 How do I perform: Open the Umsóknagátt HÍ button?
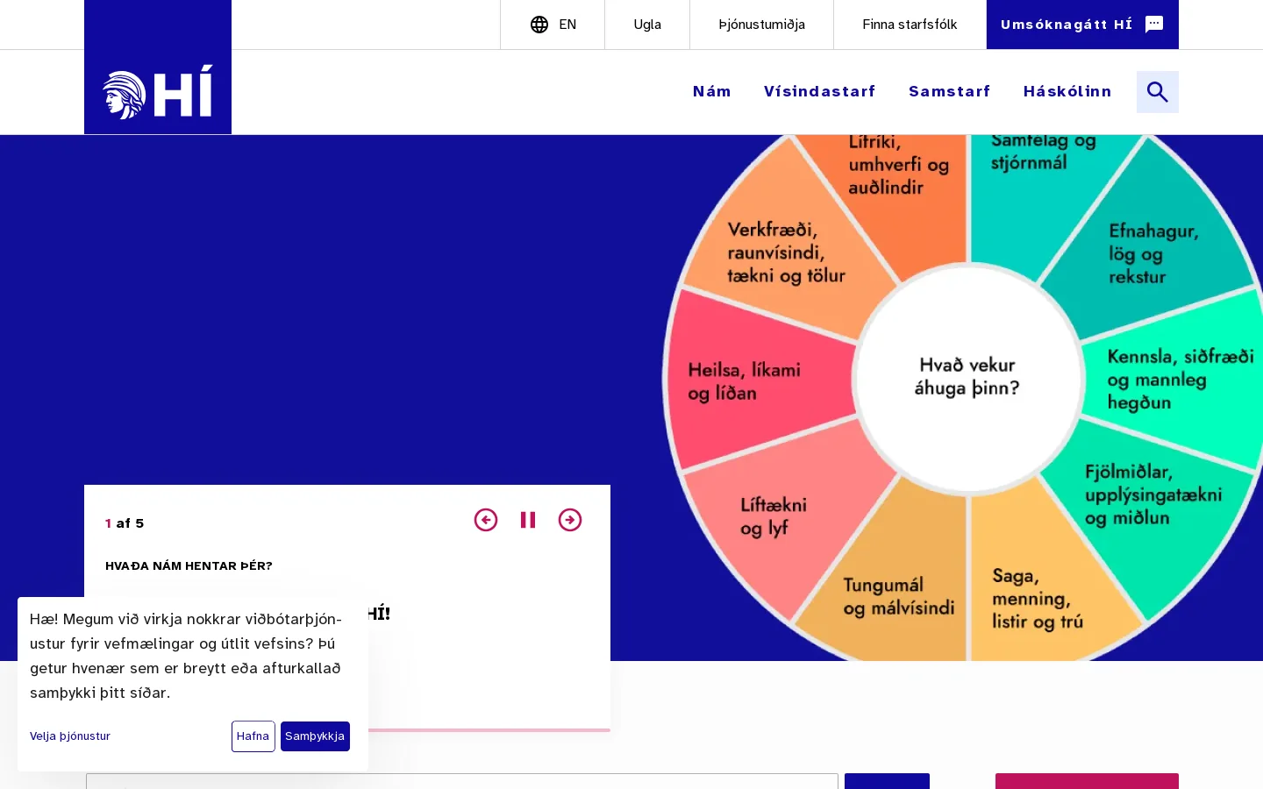pos(1082,25)
